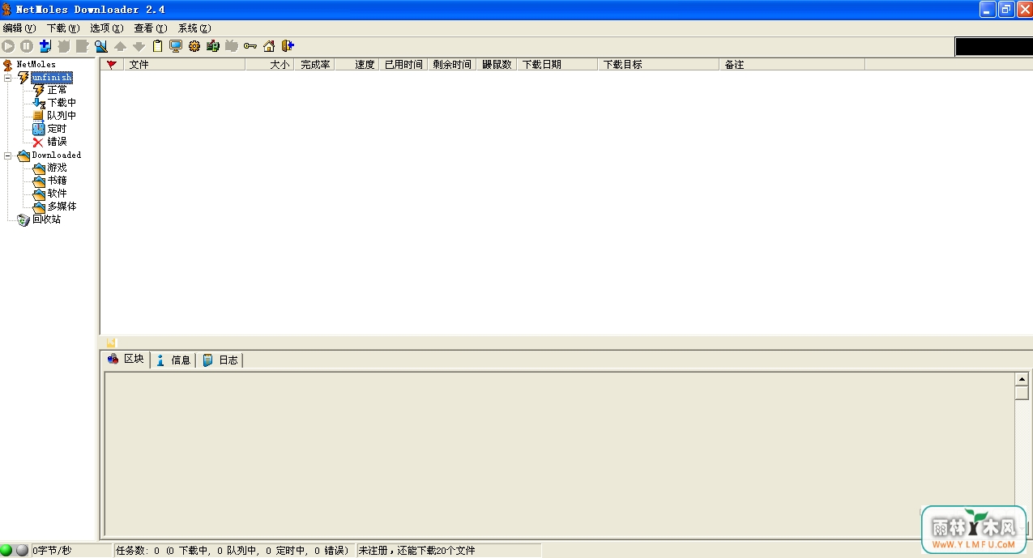
Task: Click the lightning icon beside 正常
Action: coord(38,90)
